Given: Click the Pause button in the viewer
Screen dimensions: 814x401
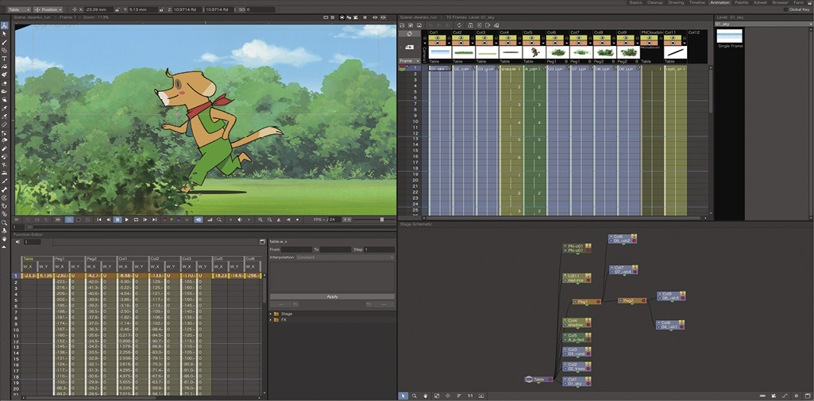Looking at the screenshot, I should point(118,220).
